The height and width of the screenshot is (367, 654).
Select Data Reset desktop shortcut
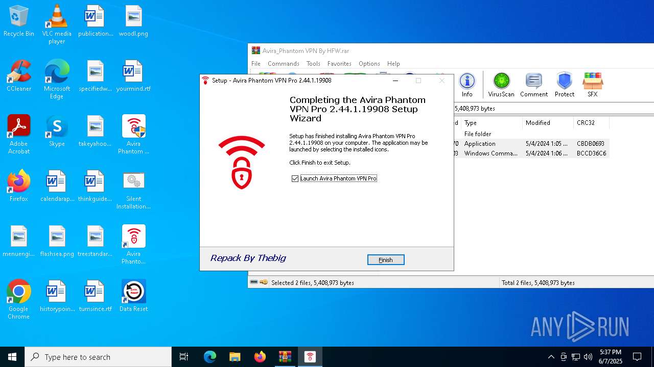133,296
